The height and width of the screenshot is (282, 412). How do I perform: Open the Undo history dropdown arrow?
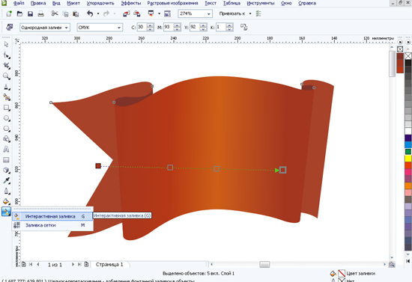(98, 13)
